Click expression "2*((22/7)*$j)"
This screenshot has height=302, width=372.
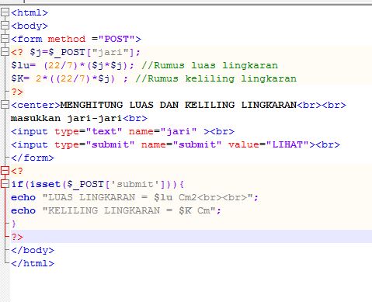75,78
